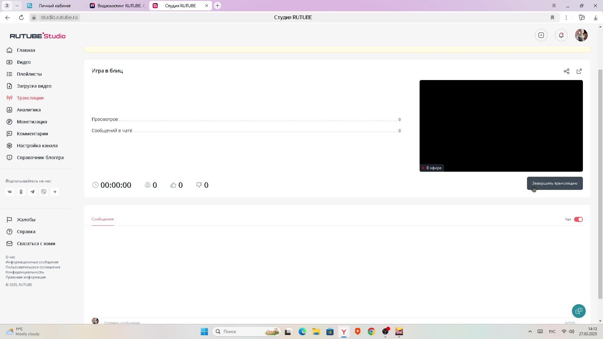Open the support chat bubble button

(x=579, y=311)
